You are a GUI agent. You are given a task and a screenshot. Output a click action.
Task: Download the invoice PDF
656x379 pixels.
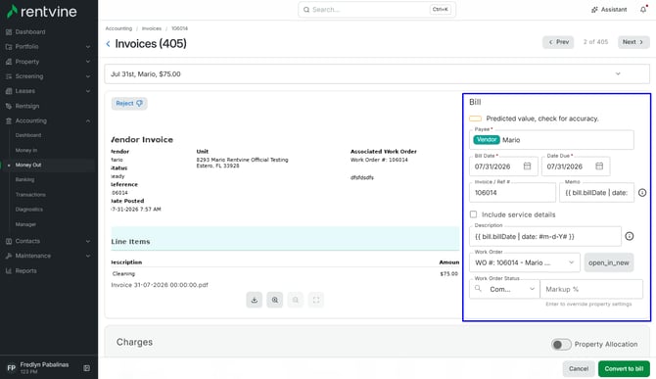[x=254, y=300]
